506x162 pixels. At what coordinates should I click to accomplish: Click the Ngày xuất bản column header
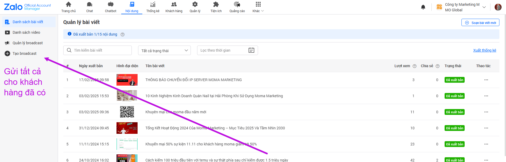click(91, 66)
